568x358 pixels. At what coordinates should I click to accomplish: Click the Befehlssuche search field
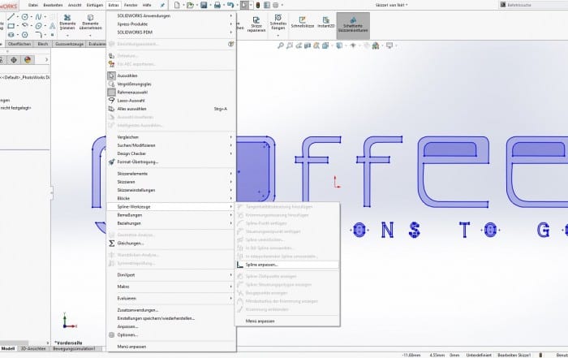[534, 5]
